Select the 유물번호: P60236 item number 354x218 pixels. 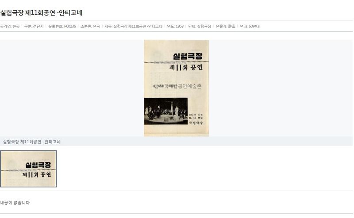point(62,27)
